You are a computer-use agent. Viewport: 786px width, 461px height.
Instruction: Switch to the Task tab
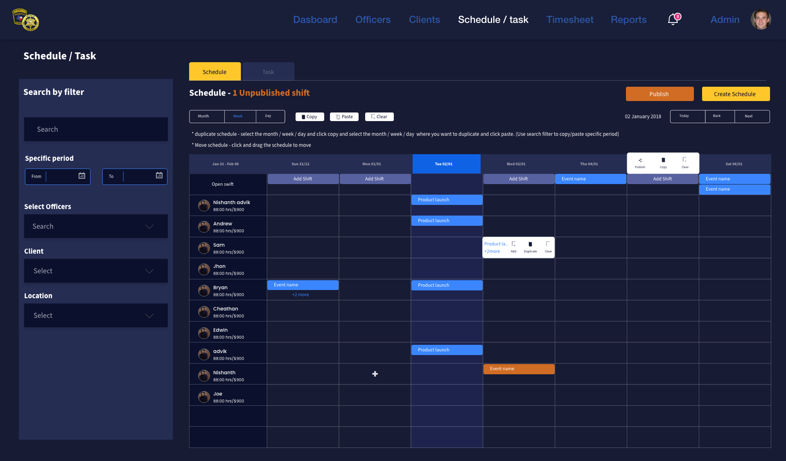coord(268,72)
